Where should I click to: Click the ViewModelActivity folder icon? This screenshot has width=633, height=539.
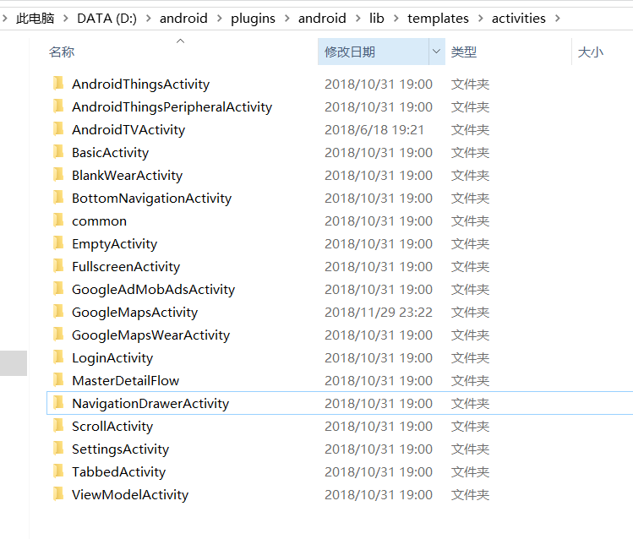click(x=58, y=494)
